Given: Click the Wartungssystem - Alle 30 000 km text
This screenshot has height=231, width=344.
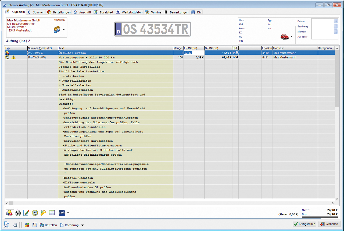Looking at the screenshot, I should coord(87,57).
